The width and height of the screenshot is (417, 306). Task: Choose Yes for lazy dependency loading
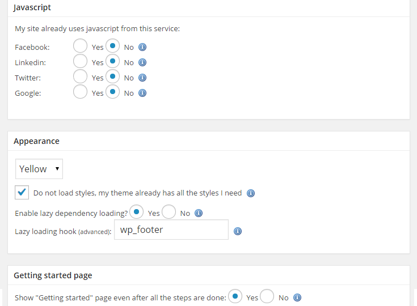coord(136,212)
